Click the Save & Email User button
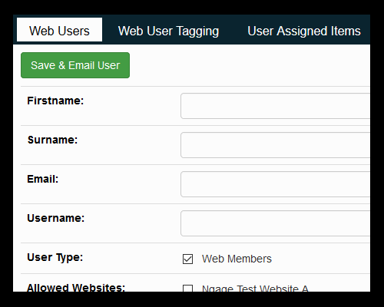 coord(75,65)
